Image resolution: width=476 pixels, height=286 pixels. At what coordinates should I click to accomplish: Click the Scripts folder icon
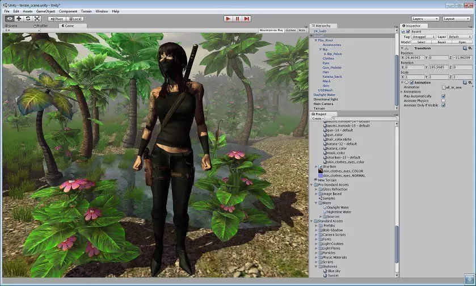tap(321, 262)
